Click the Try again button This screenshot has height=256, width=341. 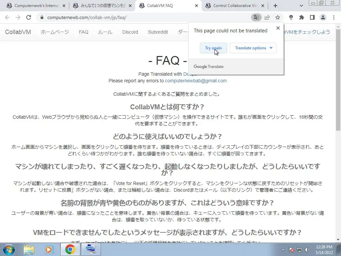(213, 48)
